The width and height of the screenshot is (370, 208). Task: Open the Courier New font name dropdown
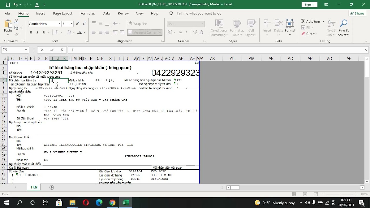59,24
